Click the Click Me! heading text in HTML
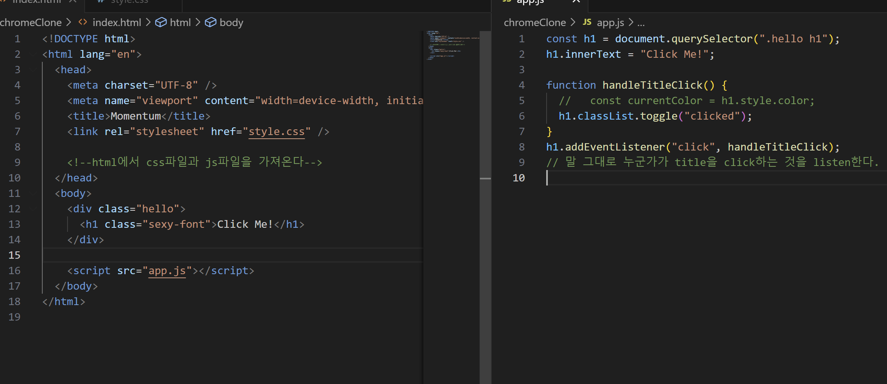887x384 pixels. click(x=245, y=224)
